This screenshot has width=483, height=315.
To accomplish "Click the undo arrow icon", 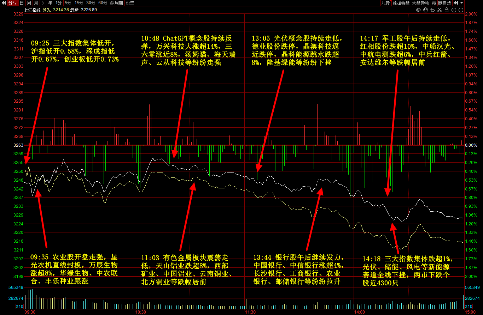I will click(432, 10).
